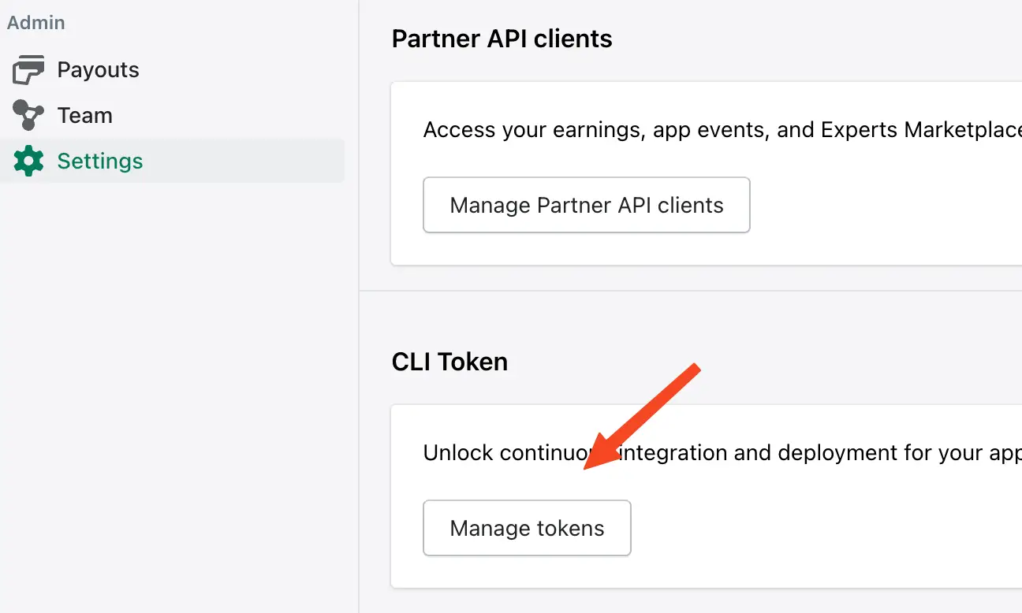Click the Team label text
Screen dimensions: 1022x613
click(x=84, y=115)
